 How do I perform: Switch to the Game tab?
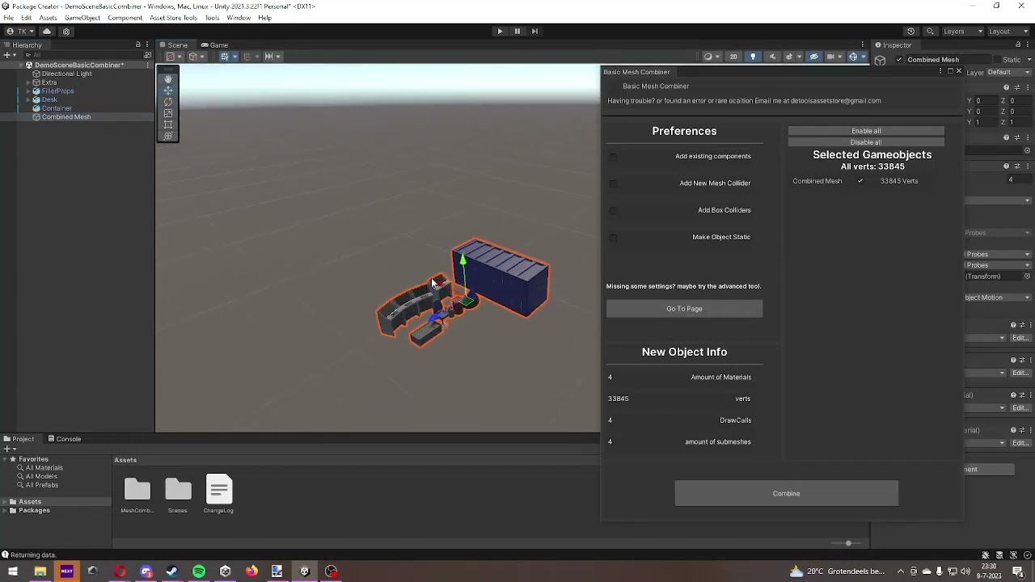point(215,45)
